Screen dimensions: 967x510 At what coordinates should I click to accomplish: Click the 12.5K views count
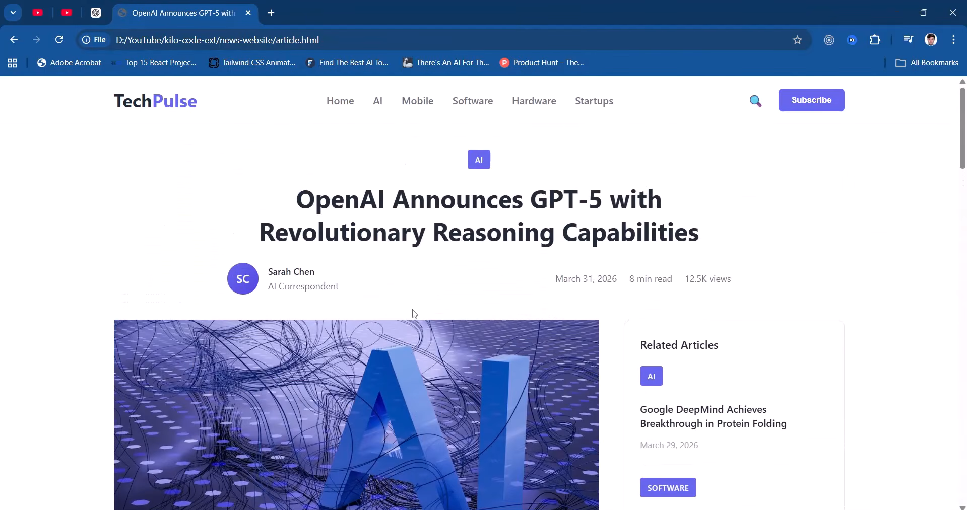[x=708, y=279]
